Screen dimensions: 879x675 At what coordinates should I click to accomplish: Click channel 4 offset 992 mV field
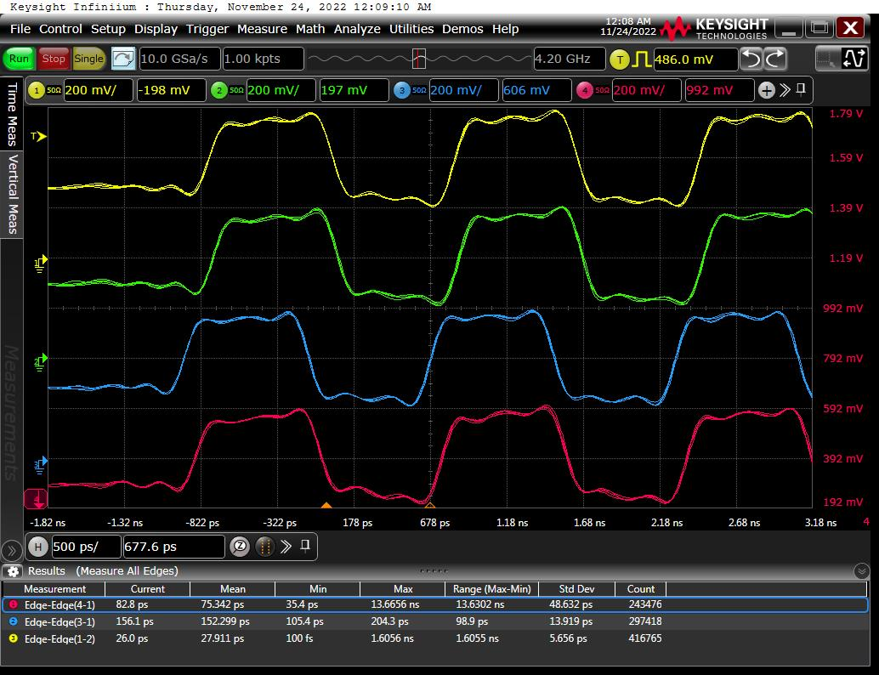click(x=719, y=90)
